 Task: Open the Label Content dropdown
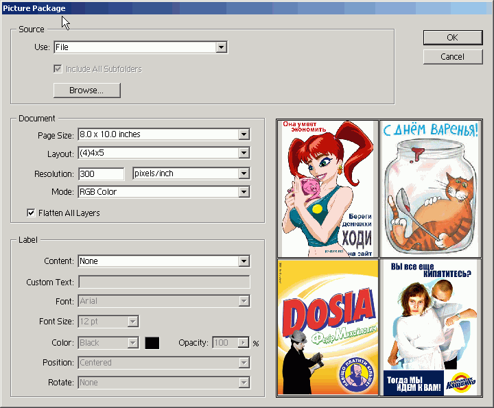click(164, 261)
